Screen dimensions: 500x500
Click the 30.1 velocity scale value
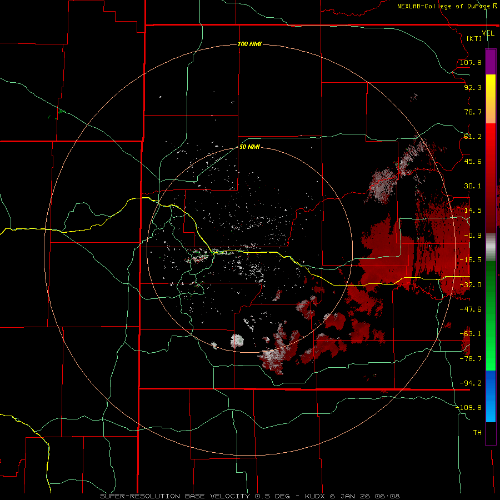[473, 186]
